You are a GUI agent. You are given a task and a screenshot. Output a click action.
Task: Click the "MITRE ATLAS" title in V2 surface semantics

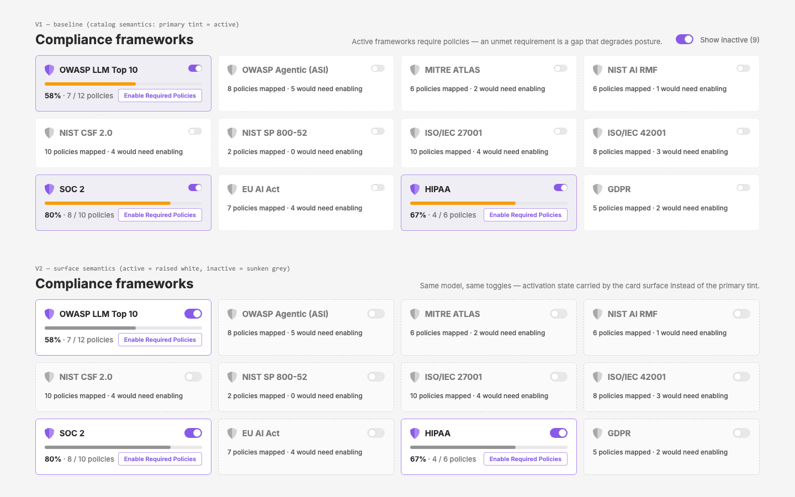click(x=452, y=314)
